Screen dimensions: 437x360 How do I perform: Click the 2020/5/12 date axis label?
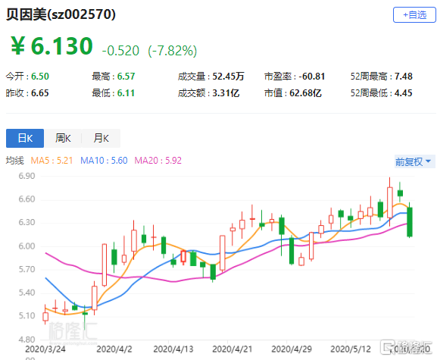coord(351,349)
